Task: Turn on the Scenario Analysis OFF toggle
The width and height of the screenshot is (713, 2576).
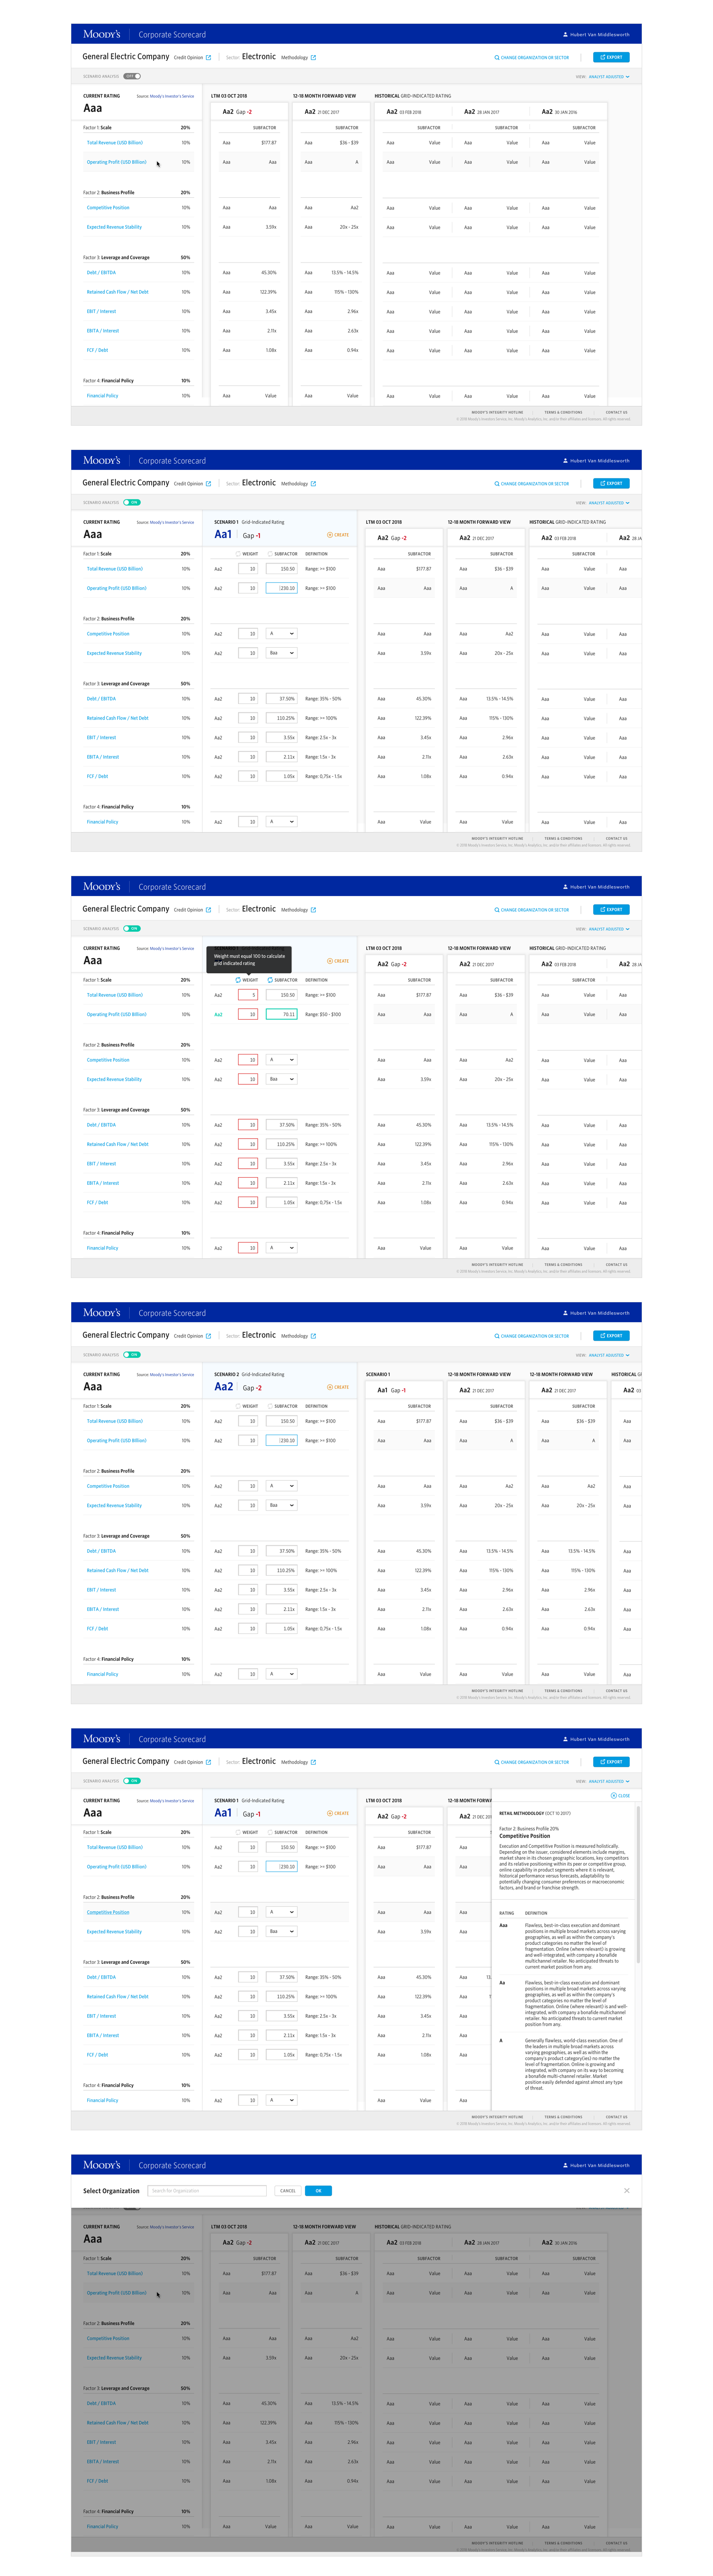Action: [132, 76]
